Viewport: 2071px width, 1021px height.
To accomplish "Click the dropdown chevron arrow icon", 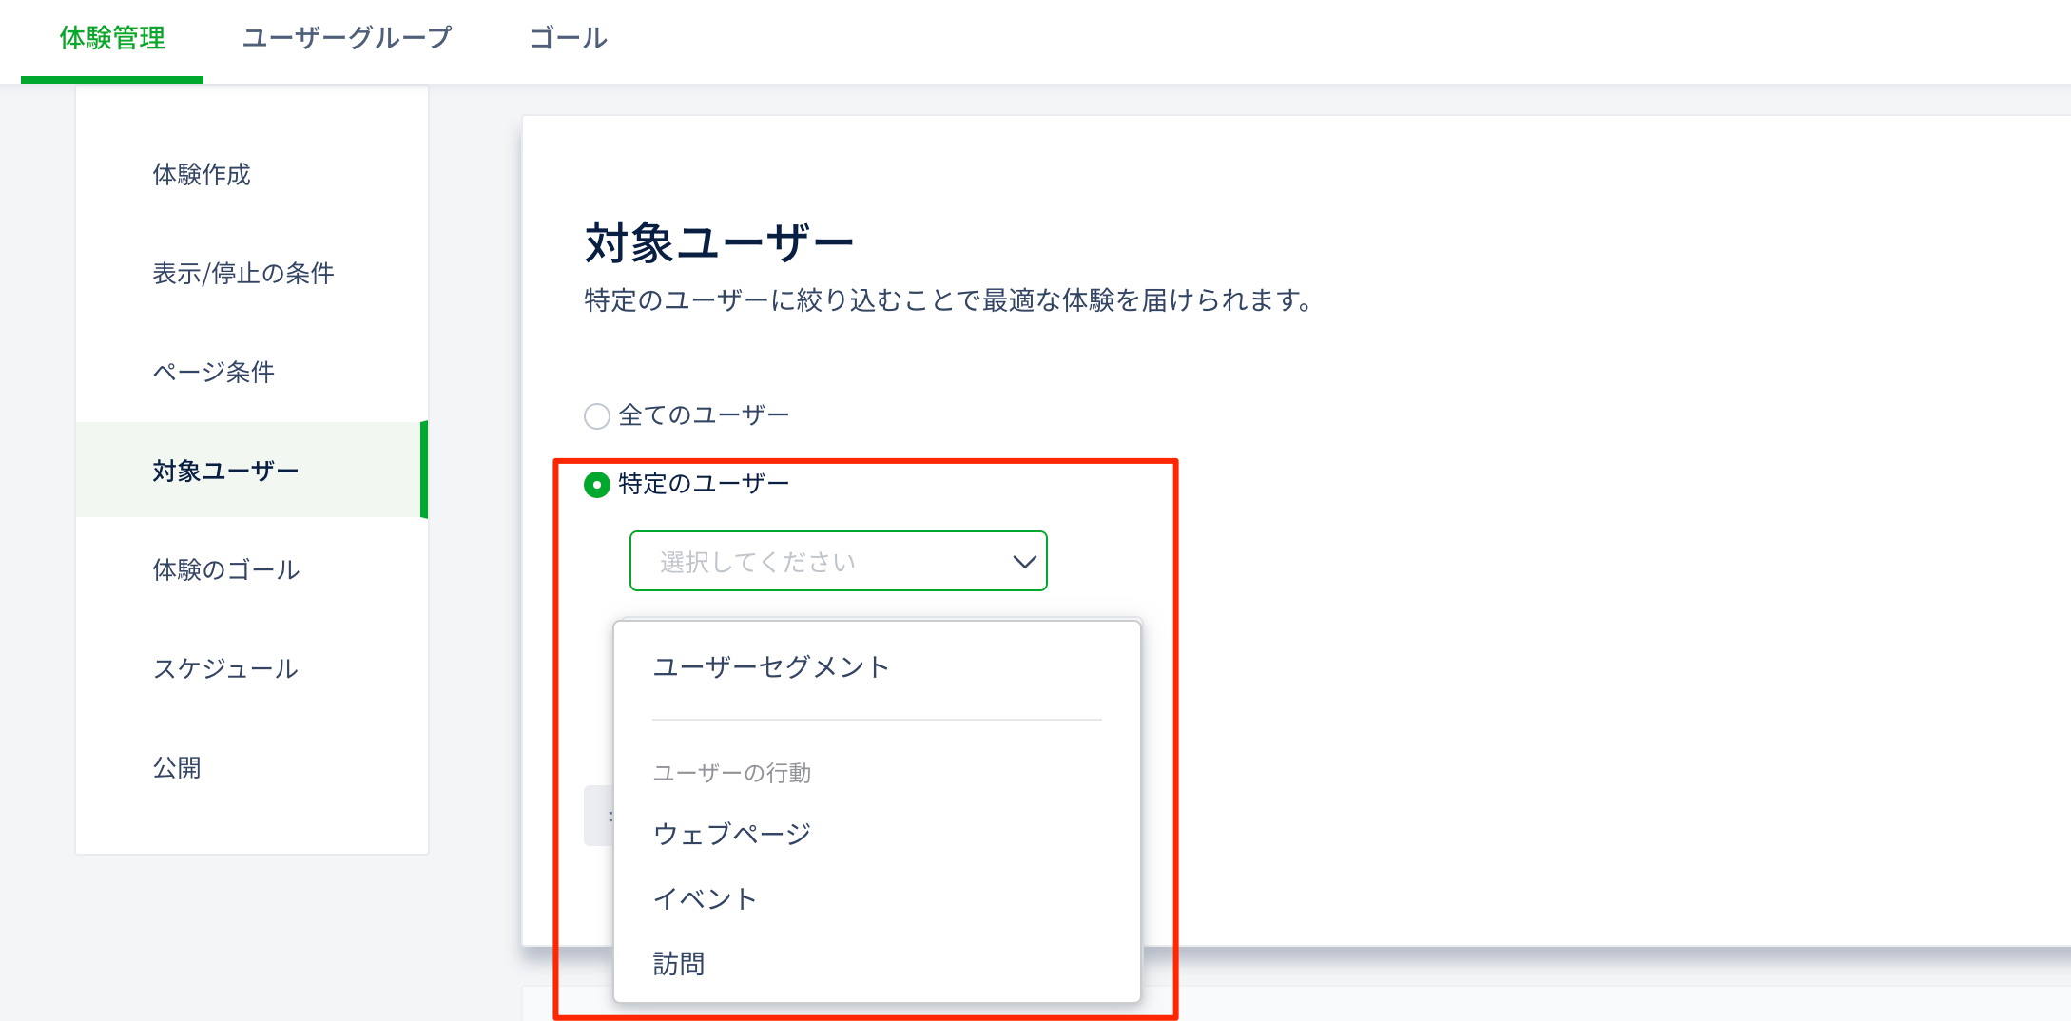I will pos(1023,562).
